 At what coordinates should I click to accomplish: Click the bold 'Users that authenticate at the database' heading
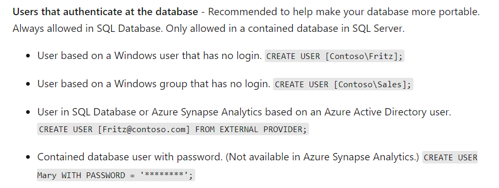tap(105, 12)
